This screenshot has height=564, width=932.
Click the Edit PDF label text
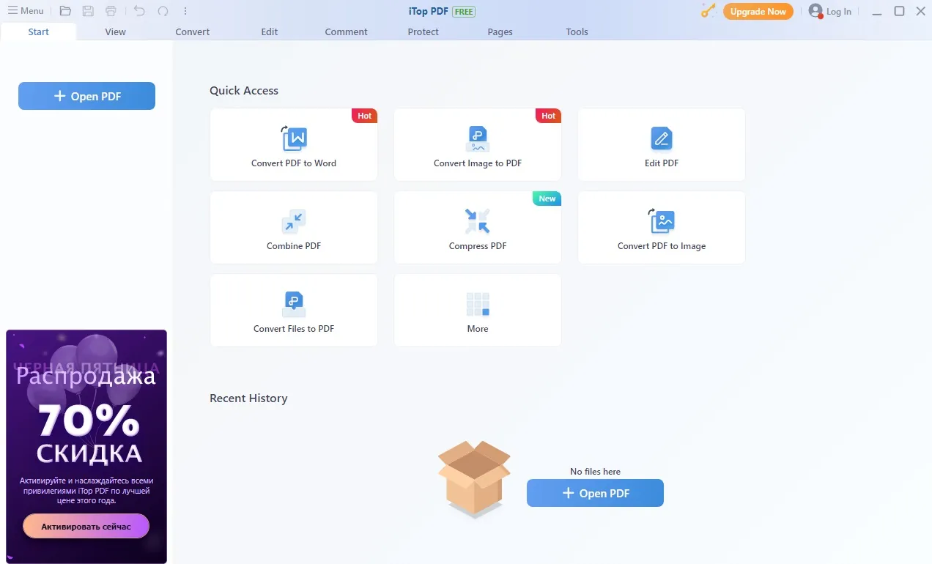(x=662, y=163)
